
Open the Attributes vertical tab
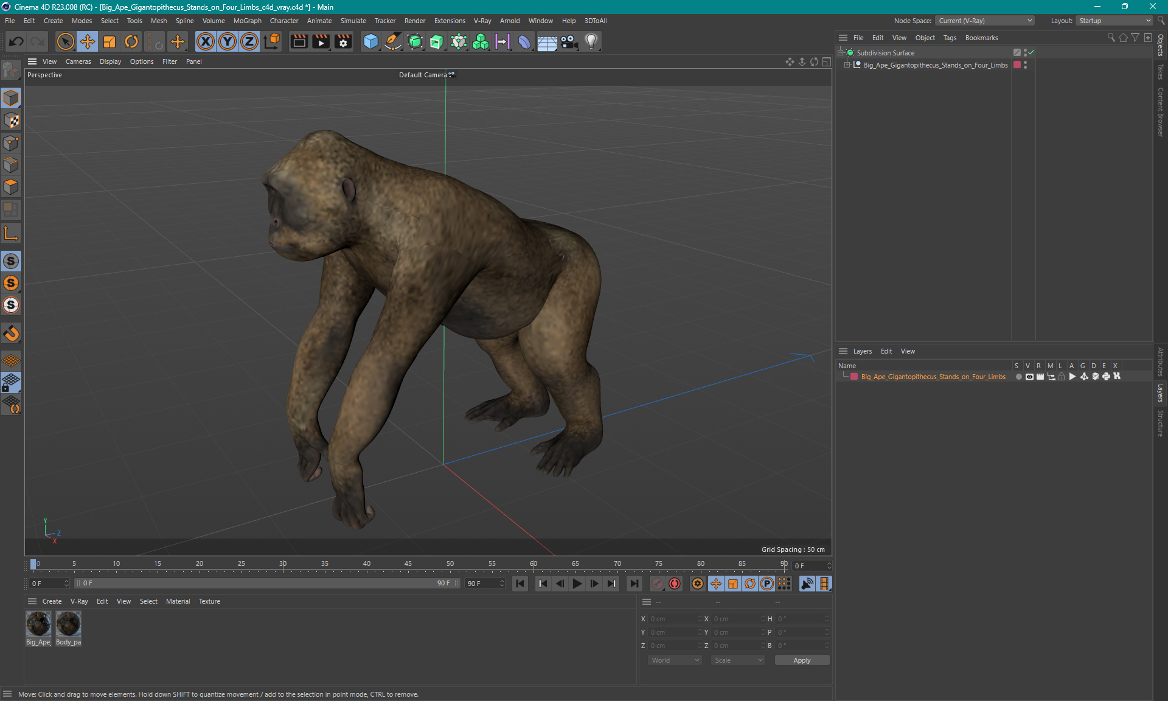(1161, 361)
